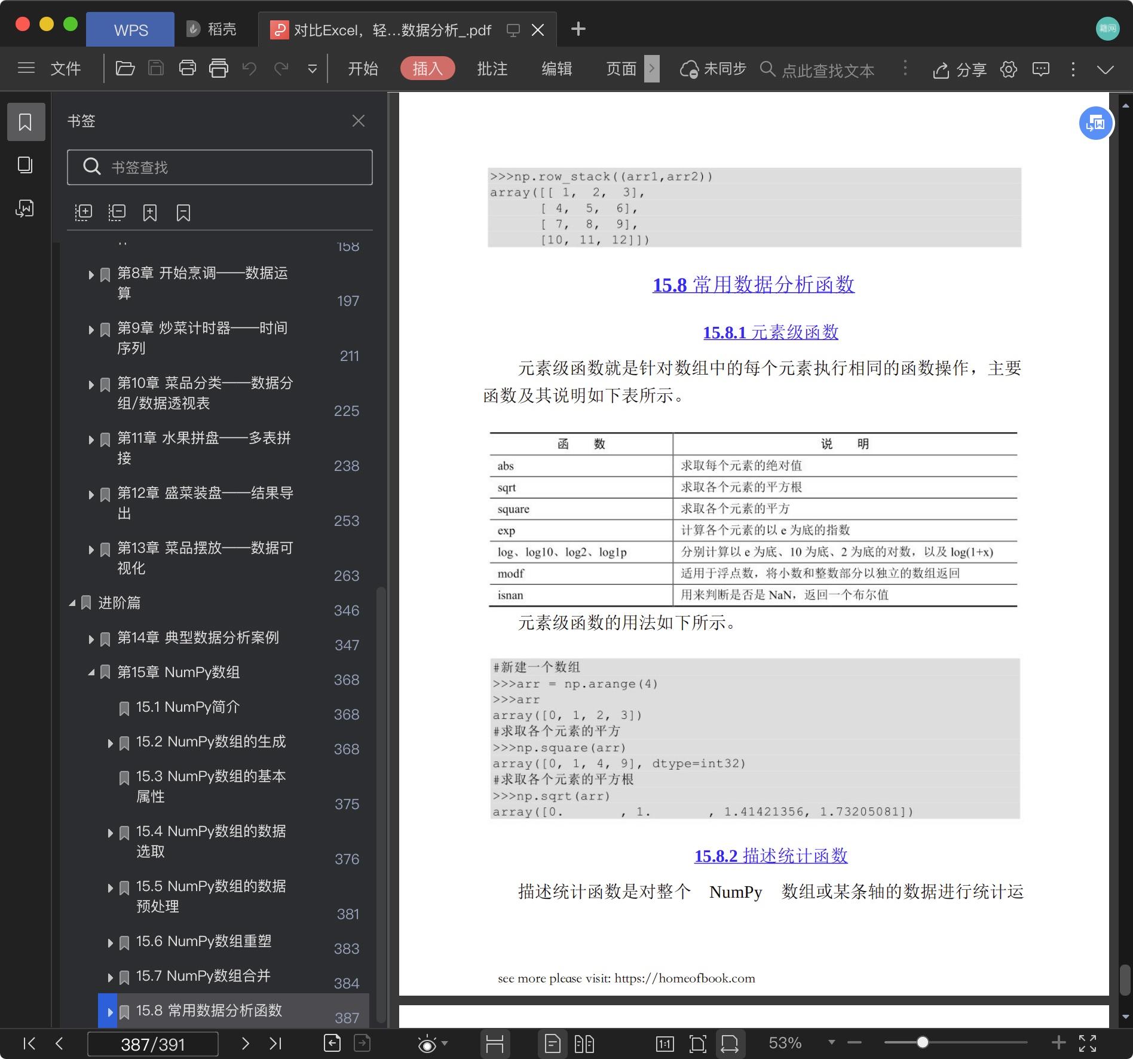This screenshot has height=1059, width=1133.
Task: Click the open file folder icon
Action: coord(125,69)
